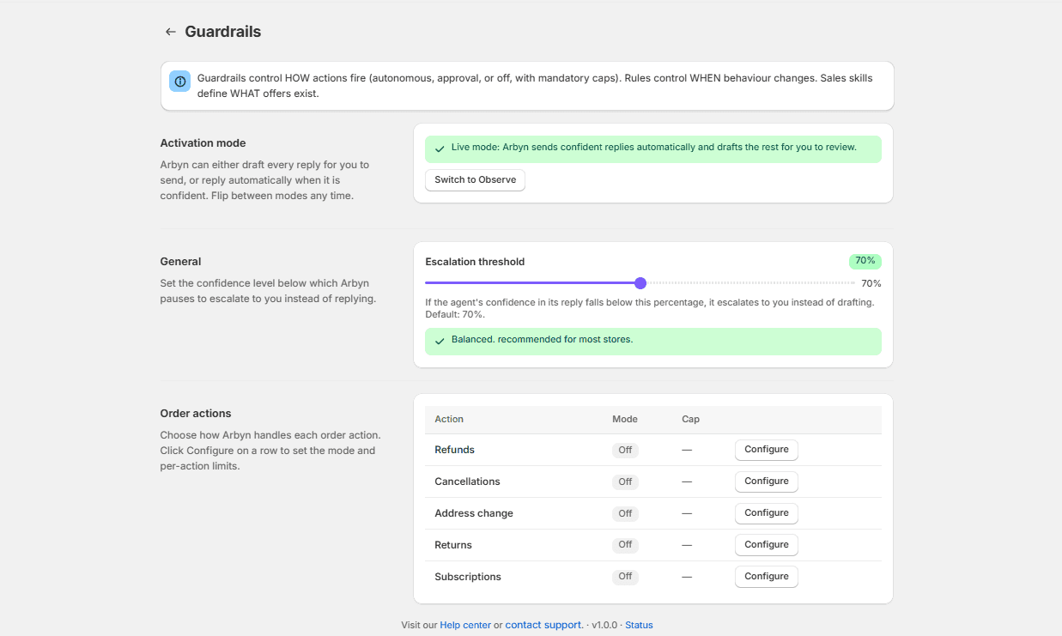Click the Guardrails page title

coord(223,32)
